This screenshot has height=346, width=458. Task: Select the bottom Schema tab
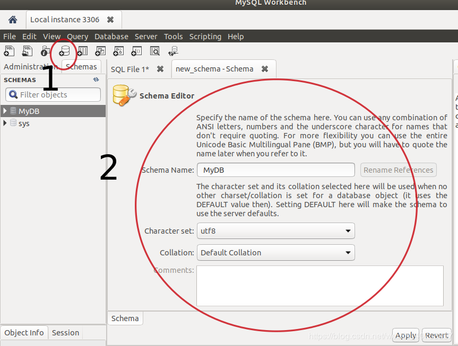point(125,318)
